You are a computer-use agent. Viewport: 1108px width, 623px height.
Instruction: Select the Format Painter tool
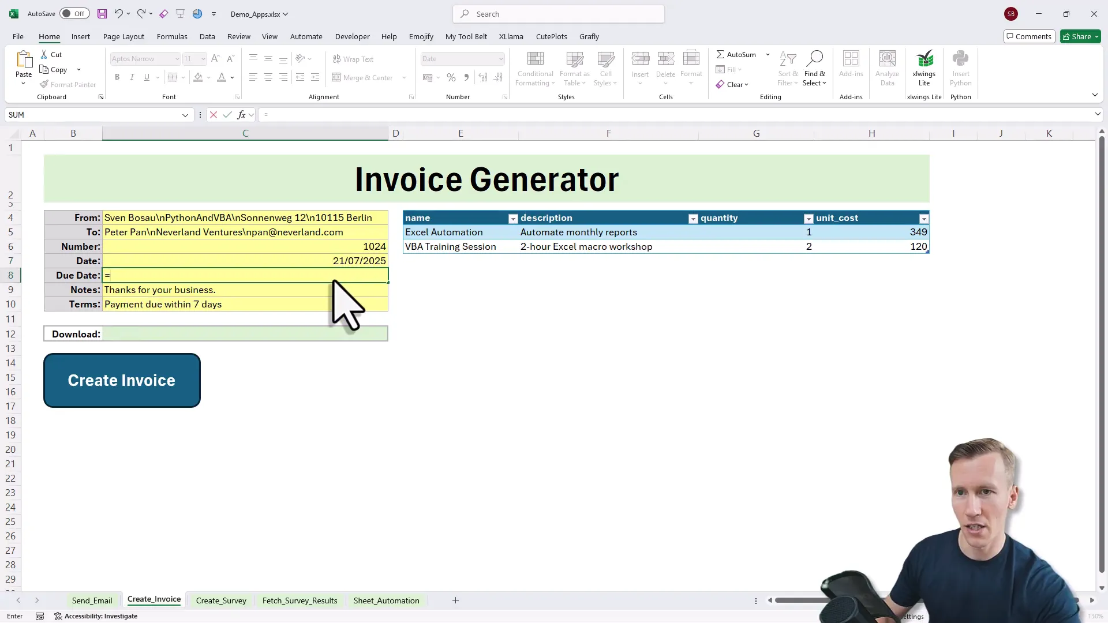pos(68,84)
